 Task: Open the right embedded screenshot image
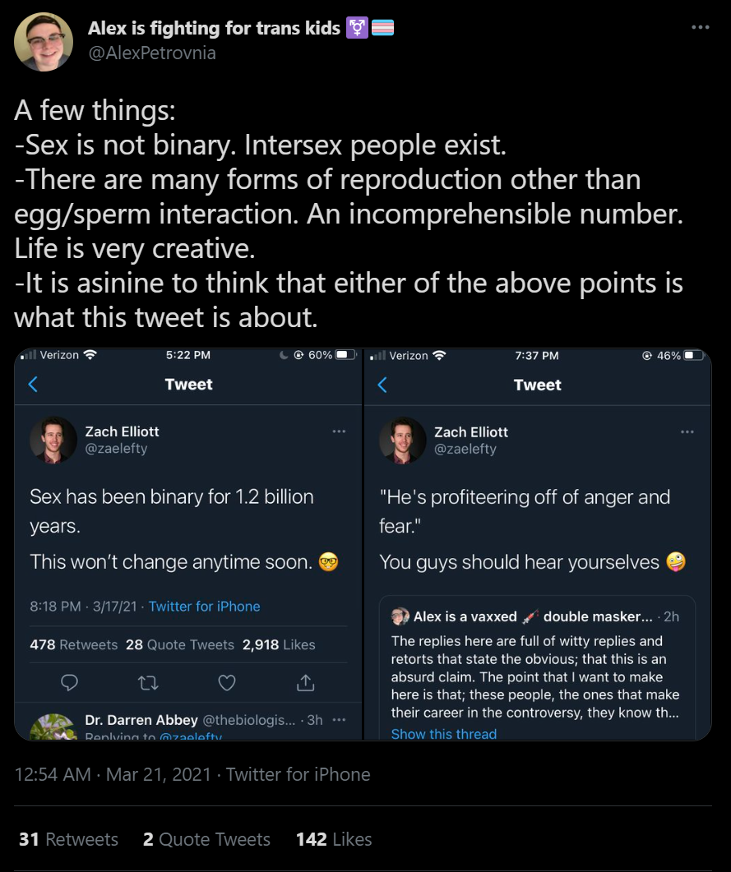[538, 544]
